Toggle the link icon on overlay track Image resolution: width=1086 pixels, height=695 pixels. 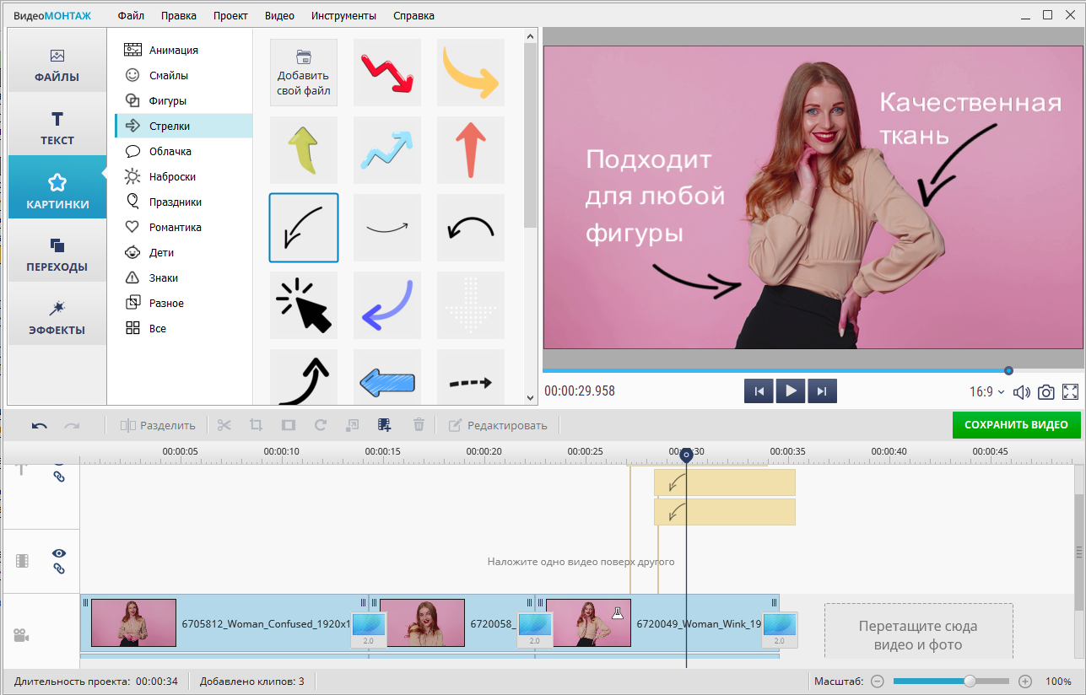(x=59, y=569)
